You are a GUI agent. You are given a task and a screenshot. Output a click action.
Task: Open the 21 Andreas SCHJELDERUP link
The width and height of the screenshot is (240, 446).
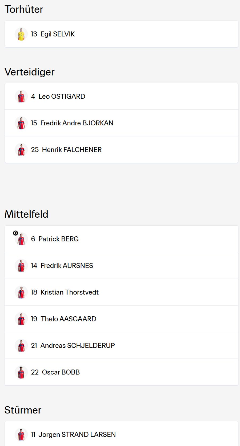[73, 345]
